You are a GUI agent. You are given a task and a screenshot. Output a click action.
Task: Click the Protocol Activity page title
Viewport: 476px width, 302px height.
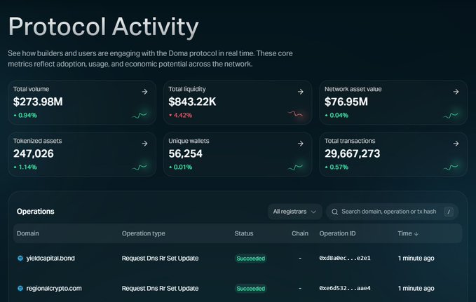click(x=103, y=27)
